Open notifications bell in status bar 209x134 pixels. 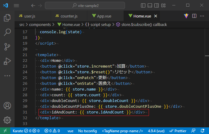pos(202,131)
